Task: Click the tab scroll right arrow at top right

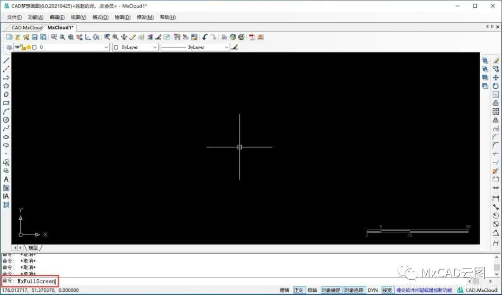Action: click(492, 27)
